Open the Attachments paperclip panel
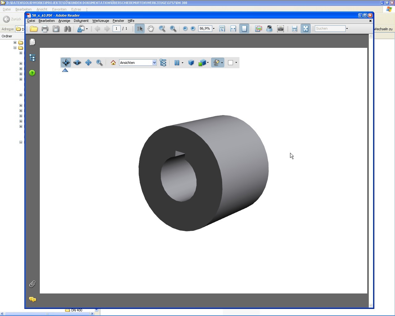This screenshot has width=395, height=316. coord(32,284)
